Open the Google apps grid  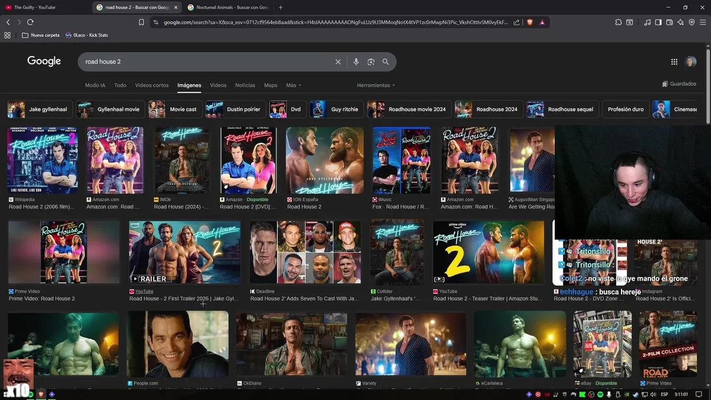674,62
